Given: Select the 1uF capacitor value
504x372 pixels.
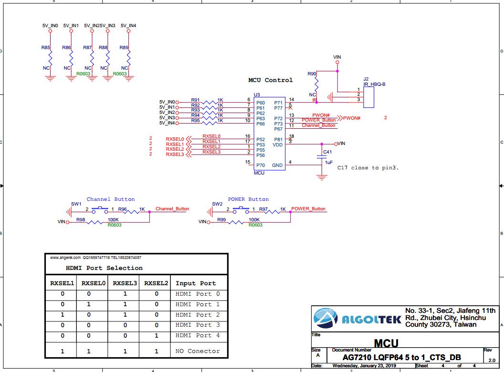Looking at the screenshot, I should pyautogui.click(x=329, y=163).
